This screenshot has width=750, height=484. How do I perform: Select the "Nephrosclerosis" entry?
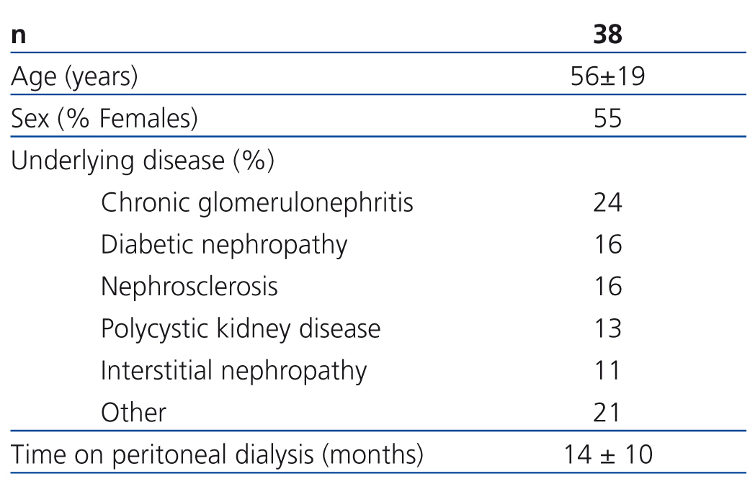189,287
